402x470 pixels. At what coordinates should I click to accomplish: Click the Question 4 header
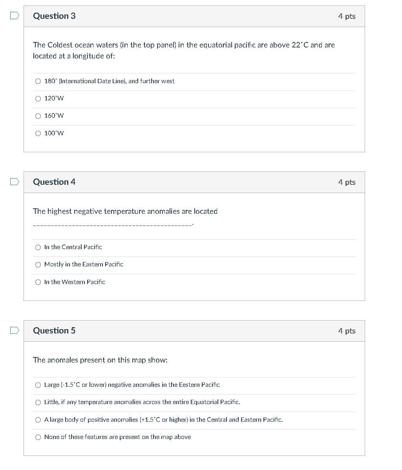point(54,182)
